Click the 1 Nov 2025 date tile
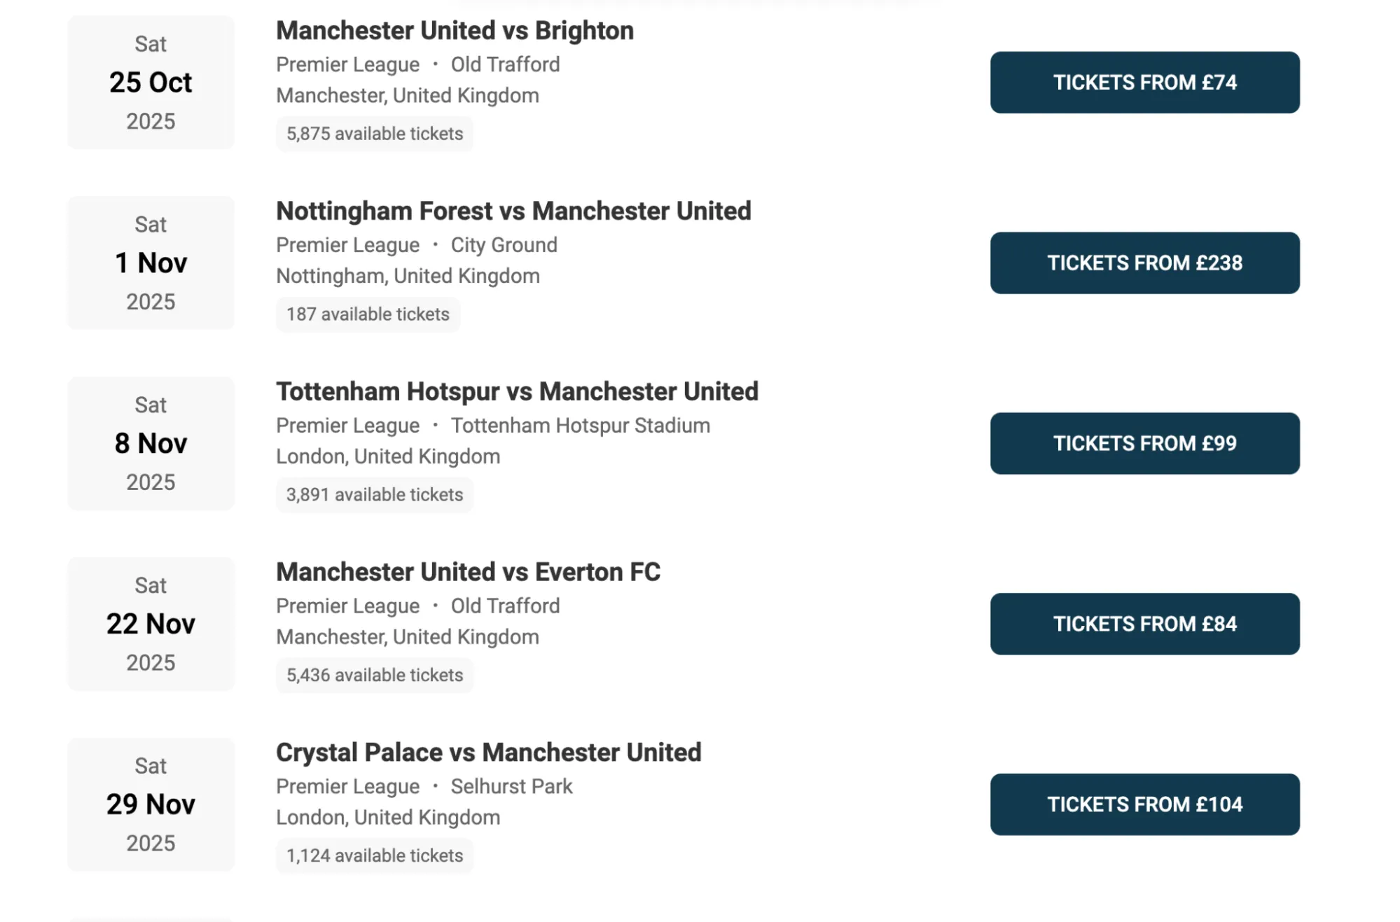 click(x=150, y=263)
